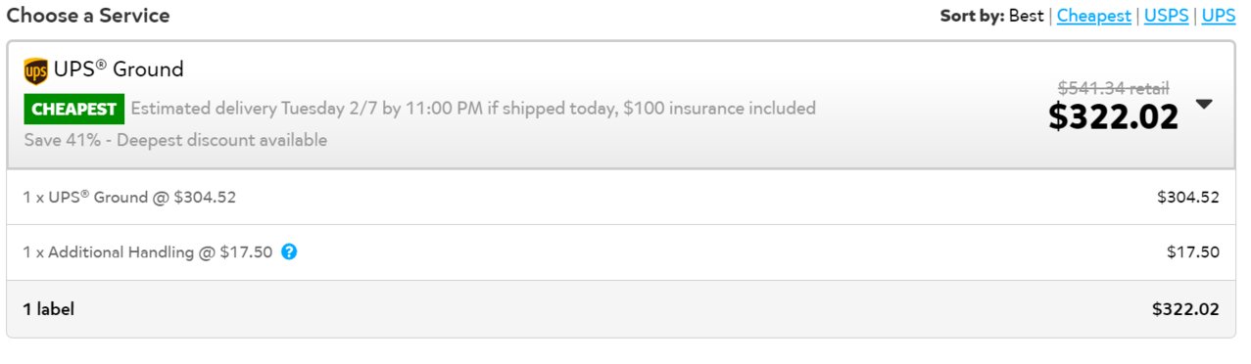
Task: Click the Choose a Service heading
Action: [x=88, y=16]
